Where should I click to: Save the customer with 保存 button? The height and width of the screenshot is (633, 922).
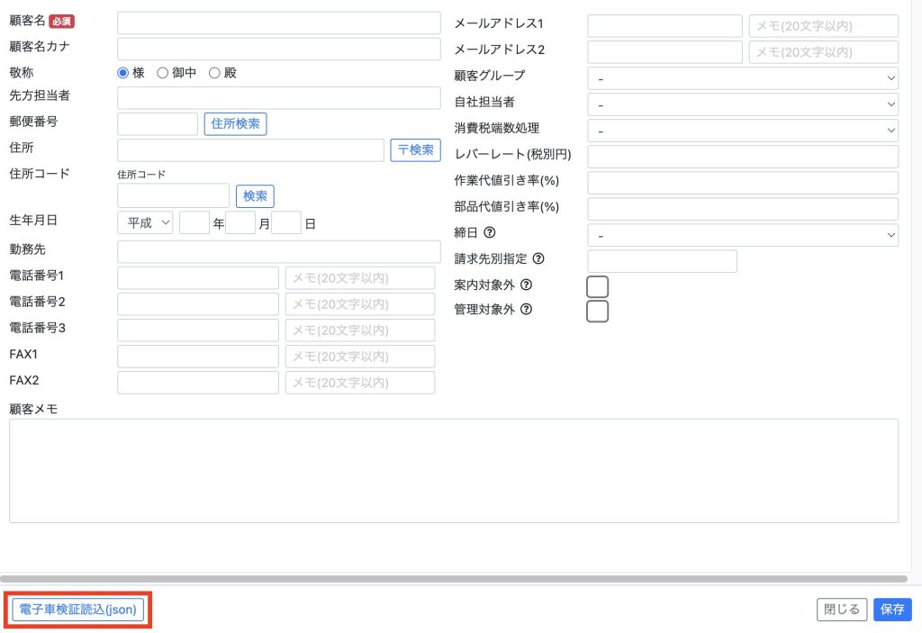click(892, 610)
